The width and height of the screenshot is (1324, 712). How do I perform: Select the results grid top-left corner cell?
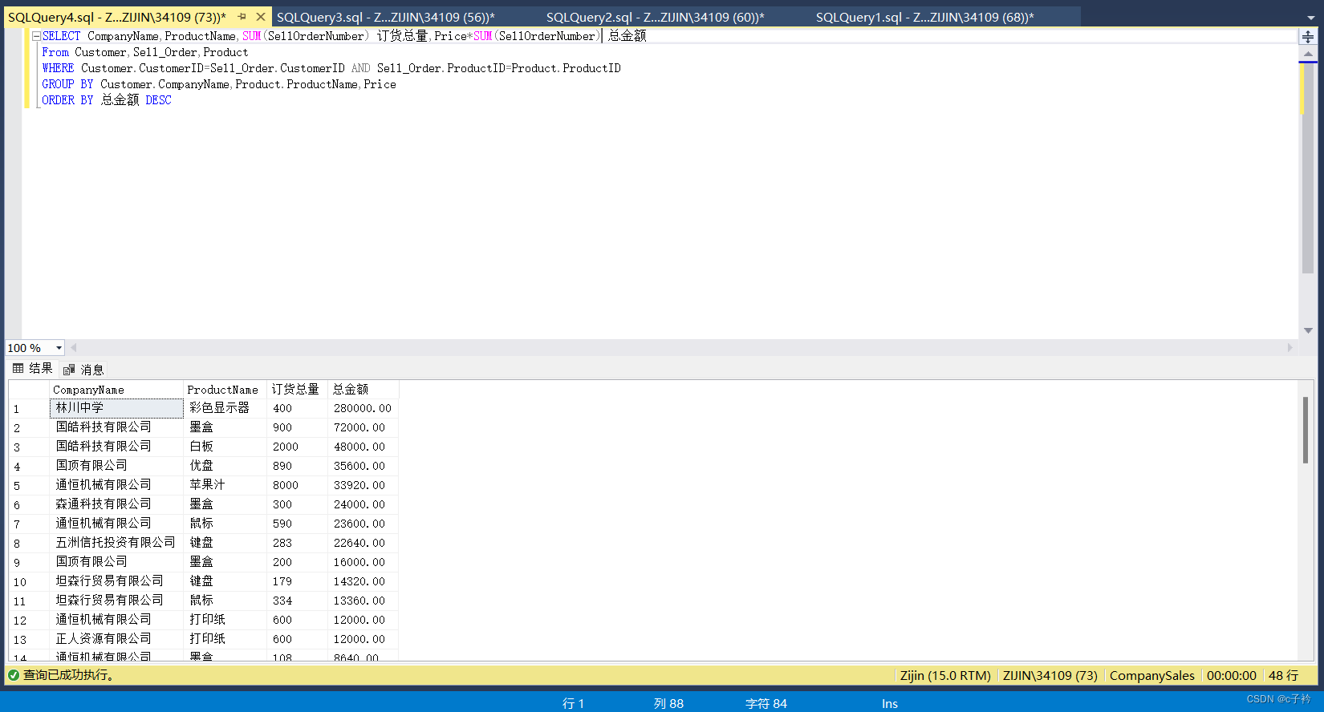click(29, 390)
